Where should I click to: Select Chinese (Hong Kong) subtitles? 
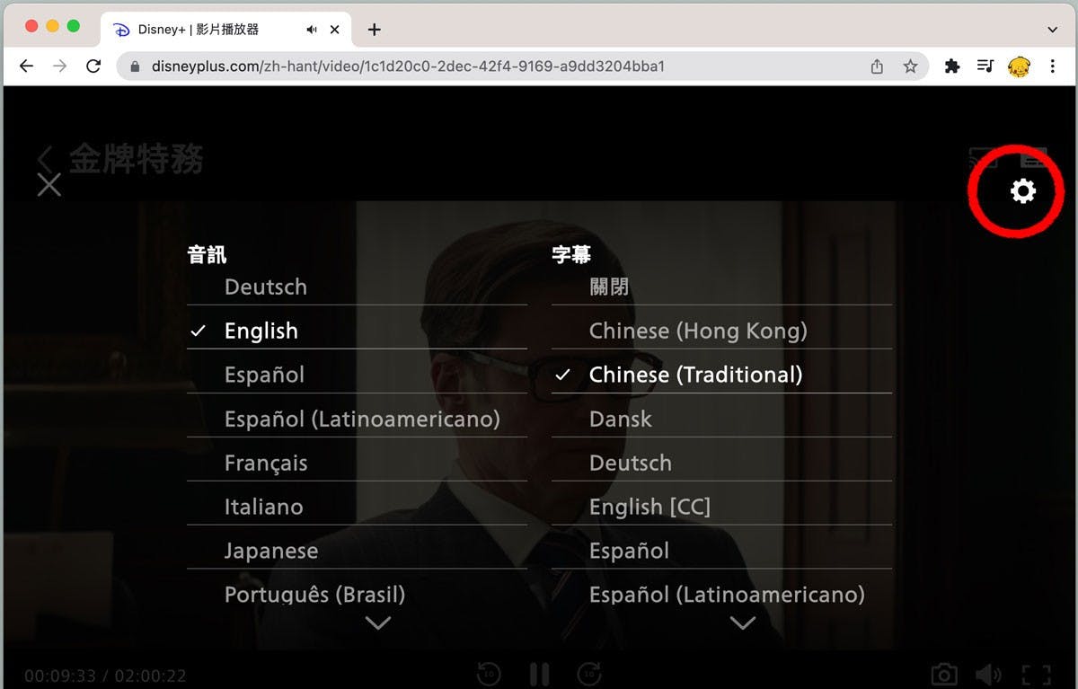coord(721,331)
